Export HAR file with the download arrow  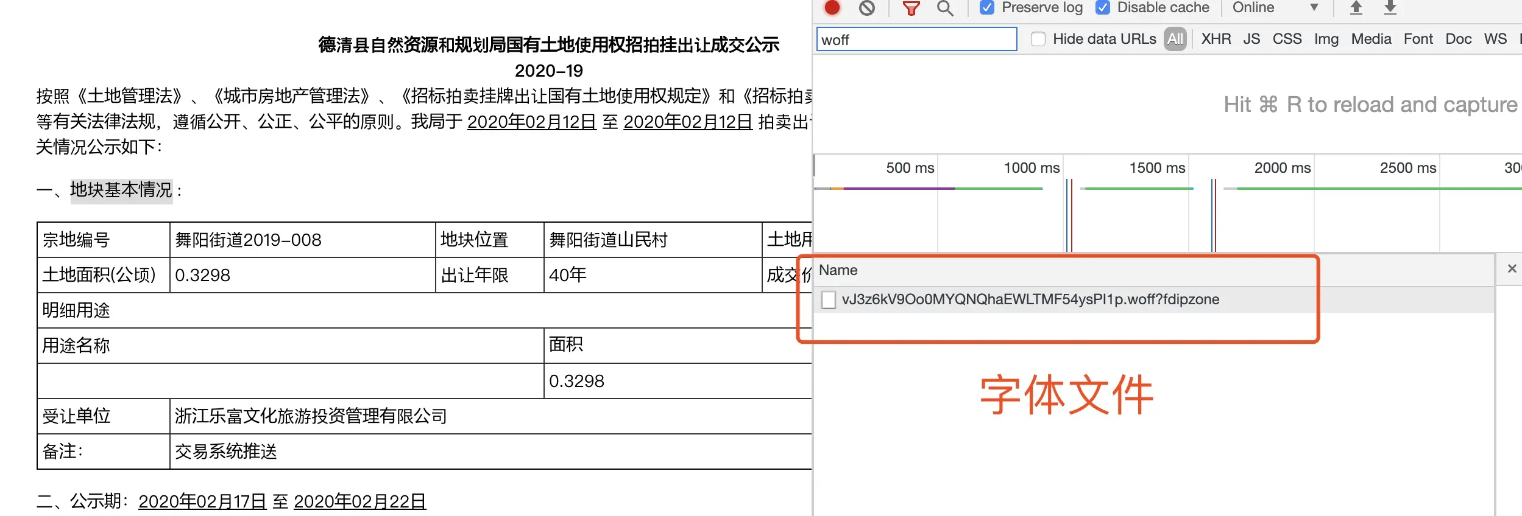(1390, 7)
